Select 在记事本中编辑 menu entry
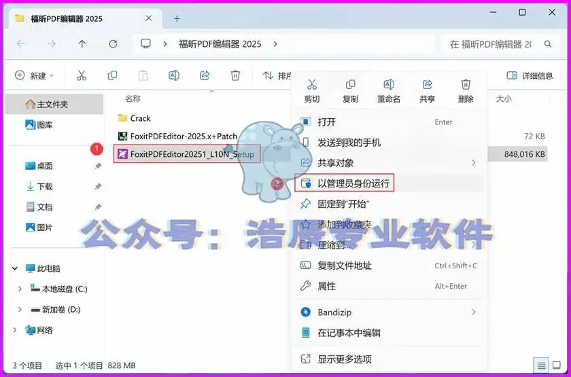 coord(389,333)
